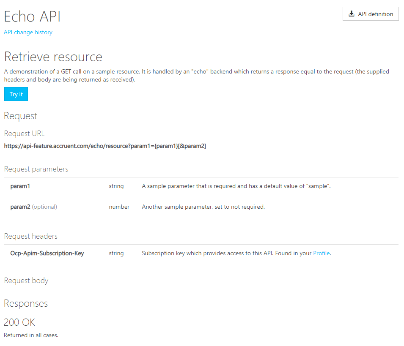Click the Request parameters heading
Viewport: 404px width, 346px height.
pos(36,169)
